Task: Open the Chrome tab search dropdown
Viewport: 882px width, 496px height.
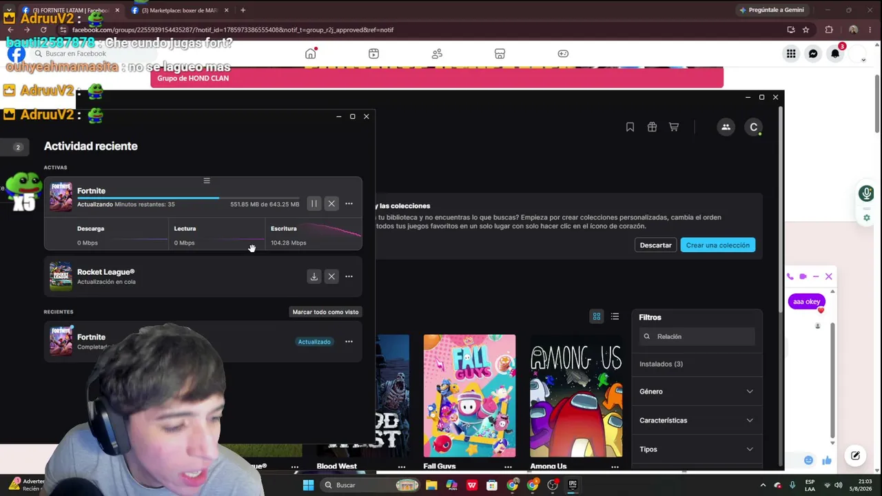Action: tap(9, 10)
